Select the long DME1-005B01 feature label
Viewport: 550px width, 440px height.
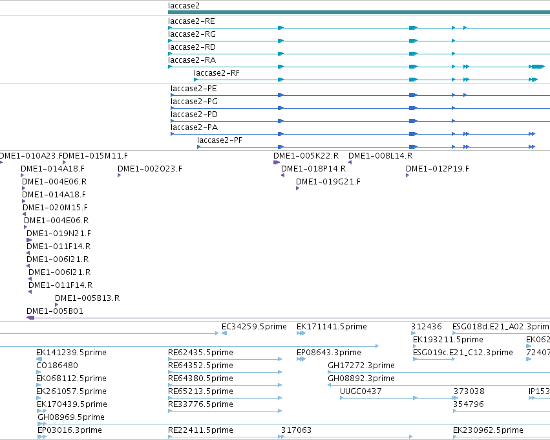pyautogui.click(x=55, y=311)
